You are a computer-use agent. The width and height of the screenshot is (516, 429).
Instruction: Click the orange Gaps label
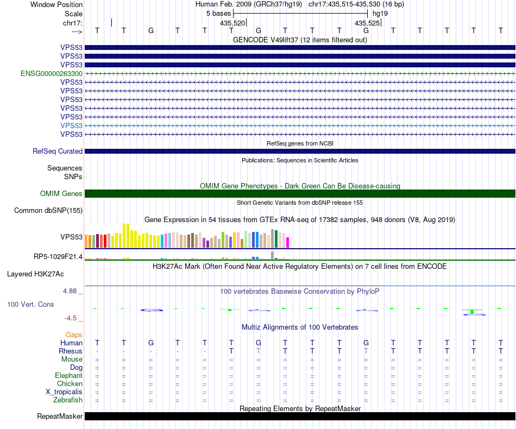click(74, 335)
